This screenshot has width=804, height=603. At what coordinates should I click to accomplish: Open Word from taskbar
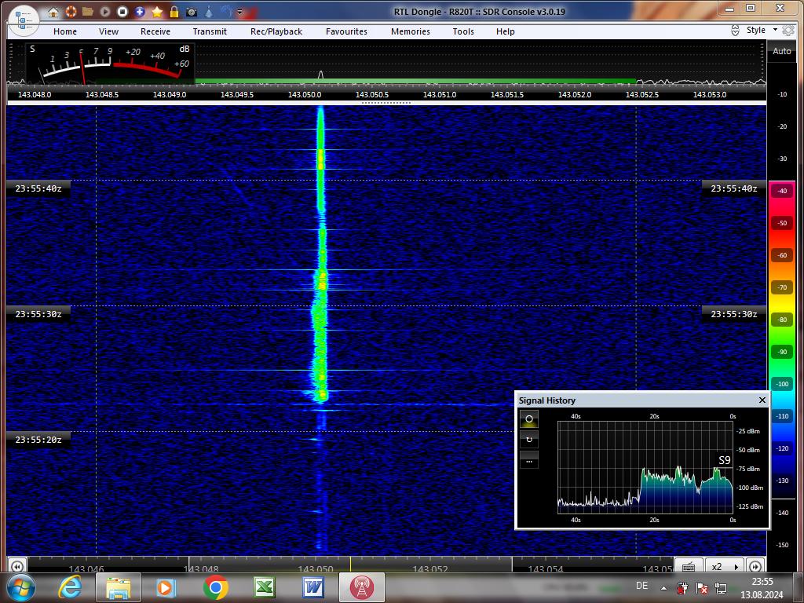tap(312, 587)
